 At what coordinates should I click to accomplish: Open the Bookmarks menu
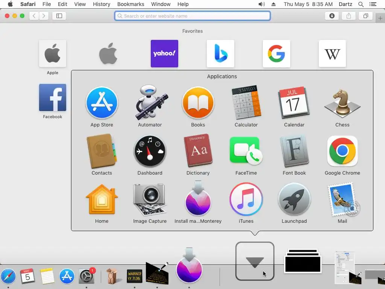point(130,4)
